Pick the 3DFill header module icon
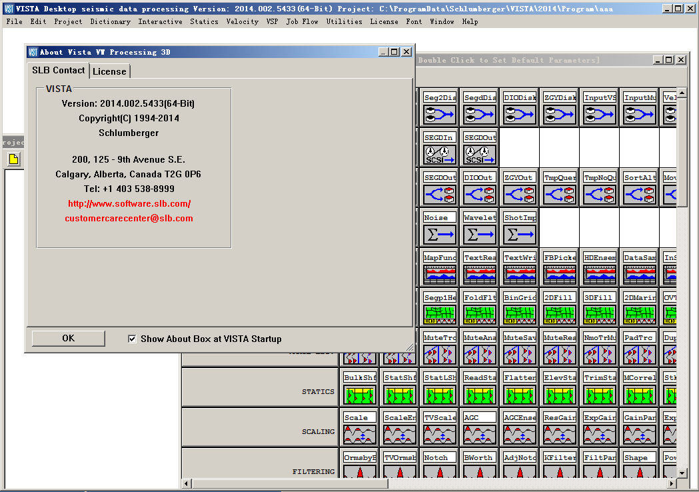 pyautogui.click(x=600, y=315)
